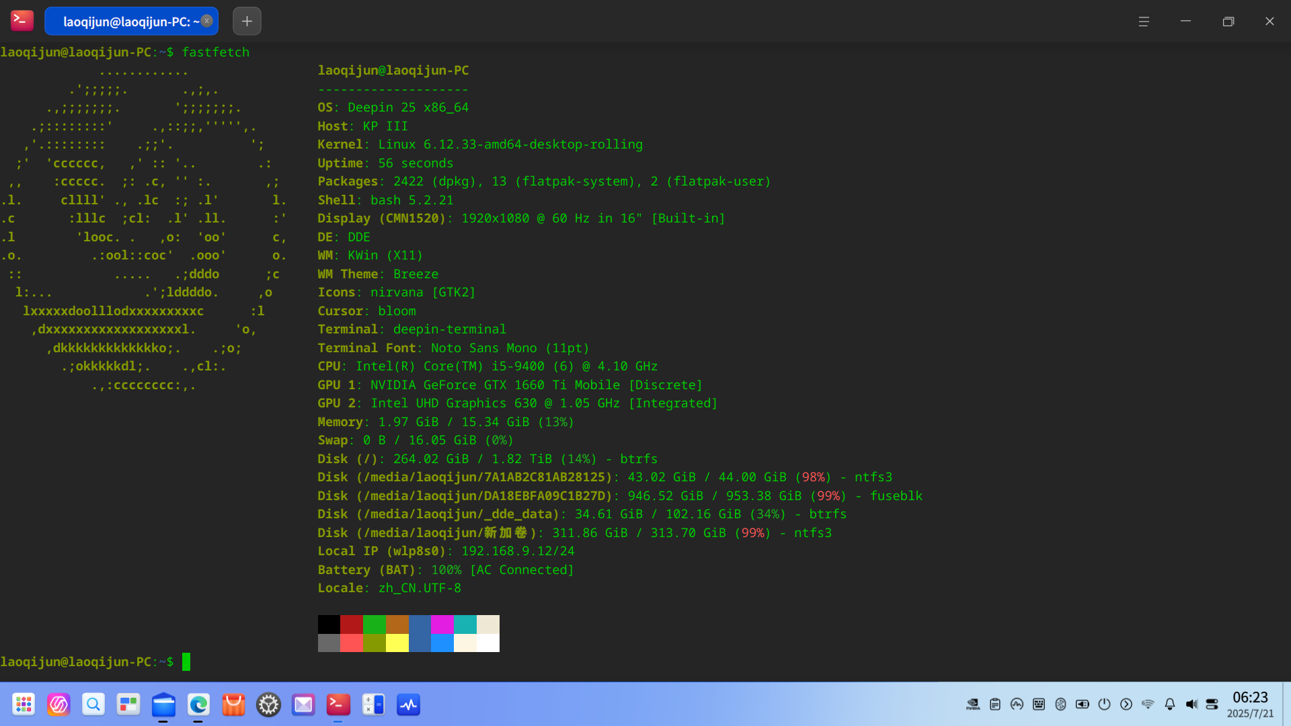Click the magenta color block in palette
1291x726 pixels.
tap(442, 624)
